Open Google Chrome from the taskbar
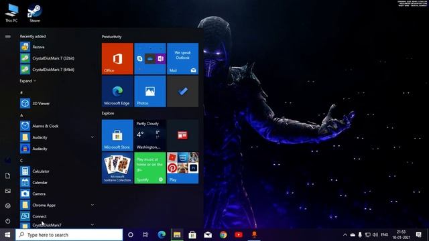The width and height of the screenshot is (429, 241). pos(223,235)
